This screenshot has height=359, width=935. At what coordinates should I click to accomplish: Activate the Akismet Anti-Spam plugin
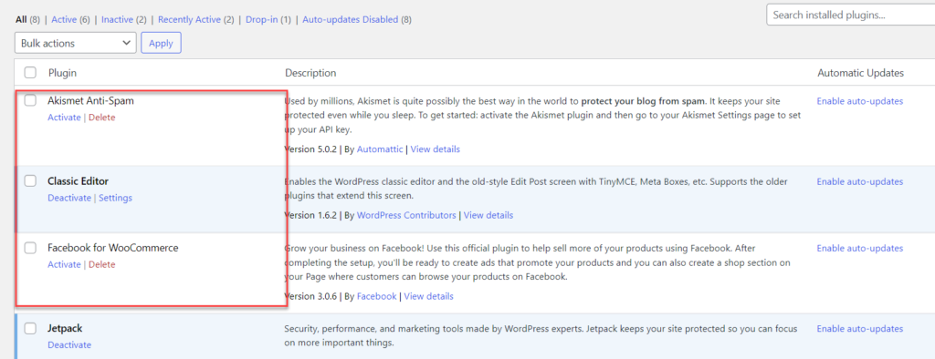tap(64, 118)
